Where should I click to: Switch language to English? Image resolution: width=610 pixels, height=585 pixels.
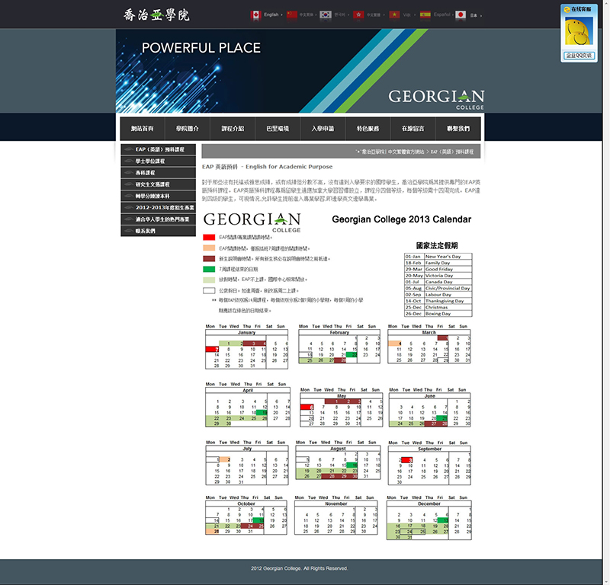point(271,14)
